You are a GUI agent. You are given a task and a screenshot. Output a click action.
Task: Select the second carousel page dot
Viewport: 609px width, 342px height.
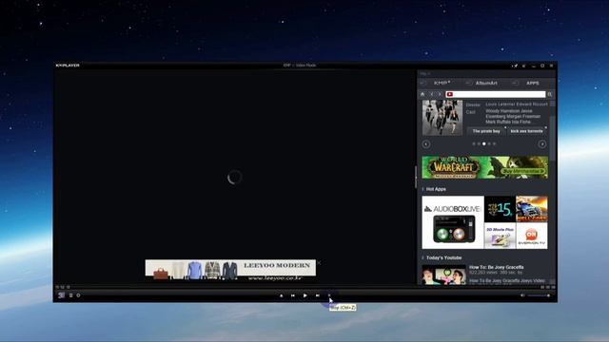pos(479,143)
